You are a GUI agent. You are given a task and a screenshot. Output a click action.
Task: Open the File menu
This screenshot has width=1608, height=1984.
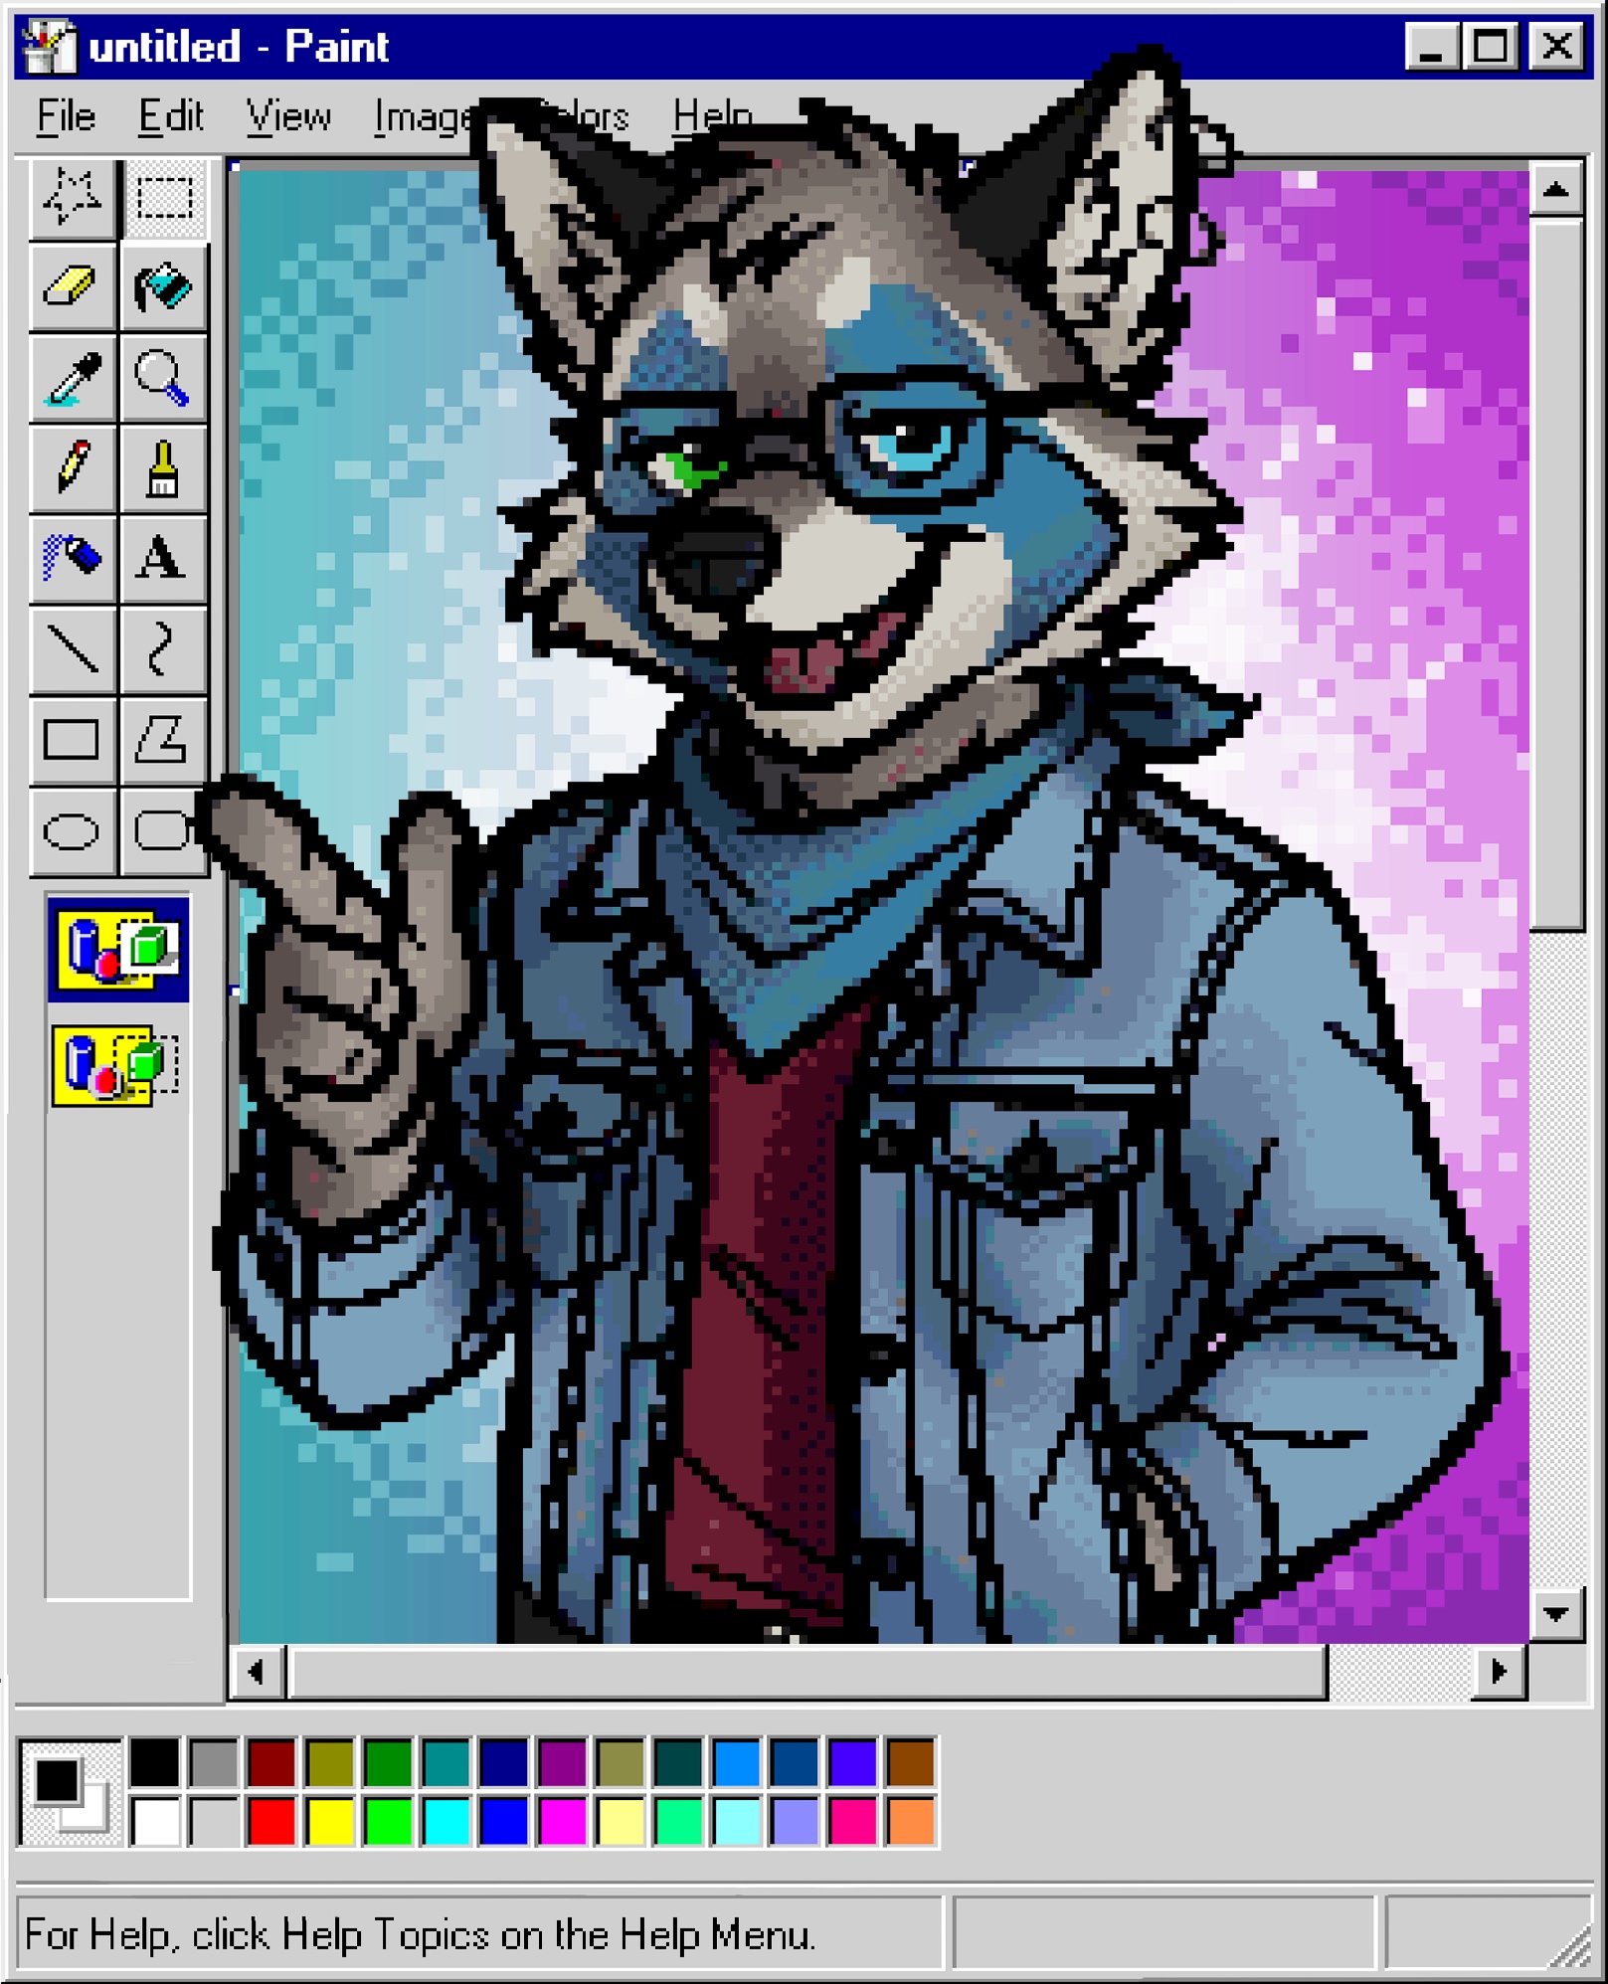66,117
